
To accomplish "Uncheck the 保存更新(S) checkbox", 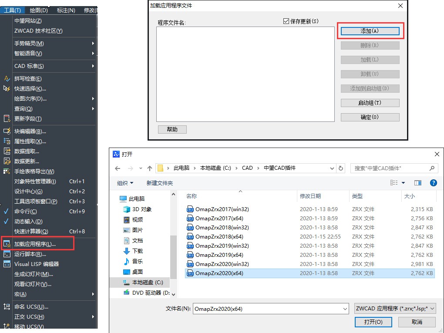I will (x=286, y=21).
